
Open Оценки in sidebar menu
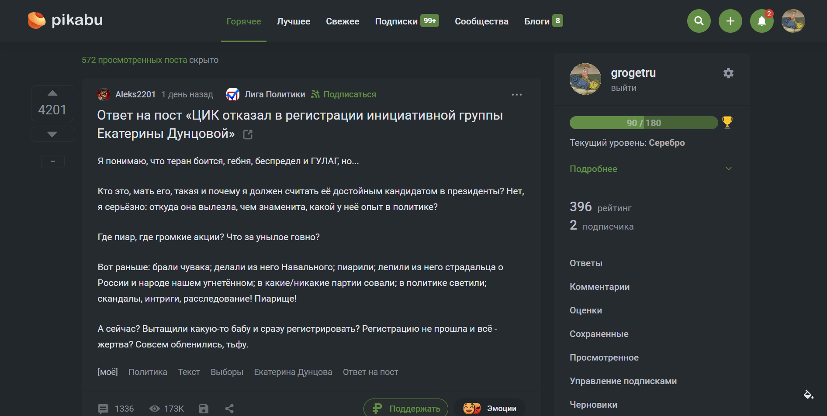586,310
